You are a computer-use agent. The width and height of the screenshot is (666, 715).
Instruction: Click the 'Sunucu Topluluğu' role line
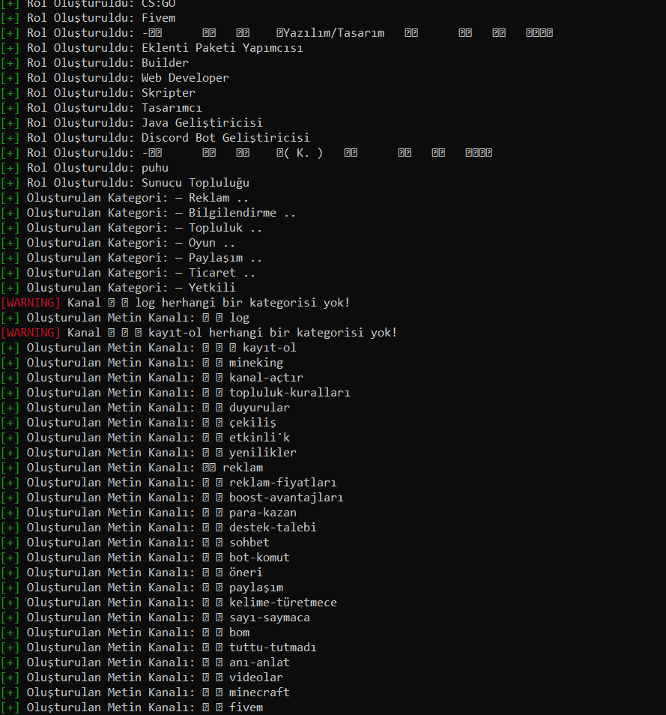(125, 183)
